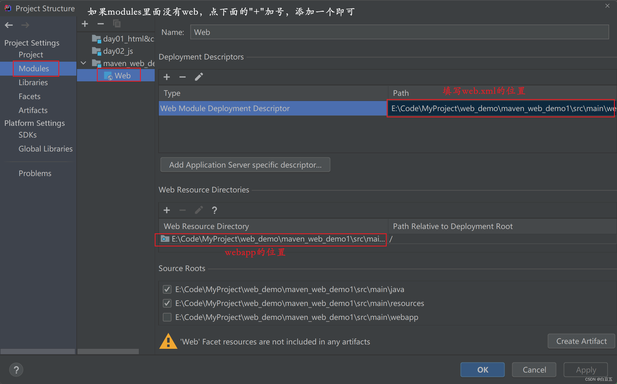Image resolution: width=617 pixels, height=384 pixels.
Task: Click the left sidebar horizontal scrollbar
Action: [x=38, y=351]
